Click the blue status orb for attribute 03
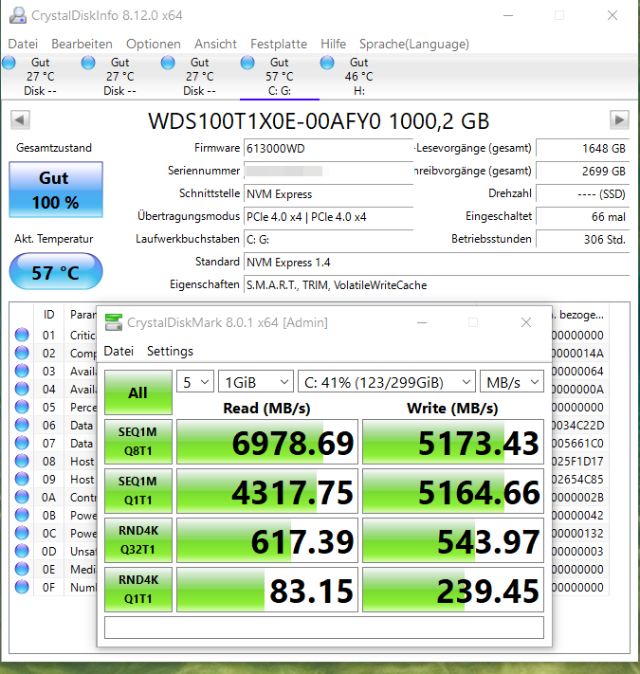640x674 pixels. [x=22, y=371]
